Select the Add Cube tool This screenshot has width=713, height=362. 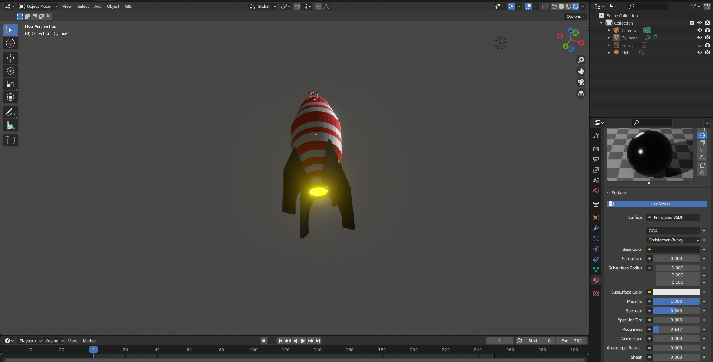[x=10, y=140]
